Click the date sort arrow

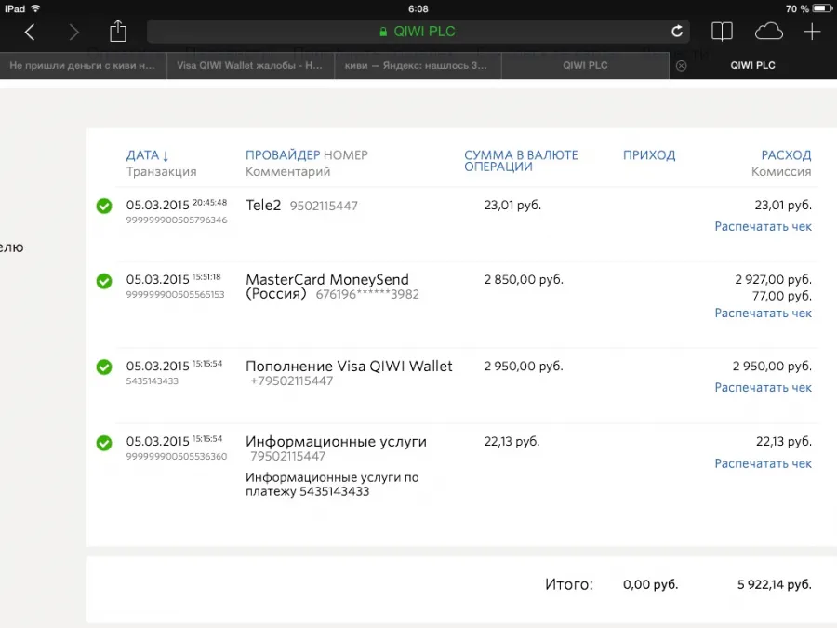click(166, 156)
